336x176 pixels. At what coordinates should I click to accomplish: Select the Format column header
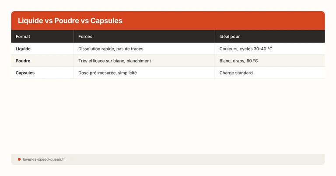point(23,36)
